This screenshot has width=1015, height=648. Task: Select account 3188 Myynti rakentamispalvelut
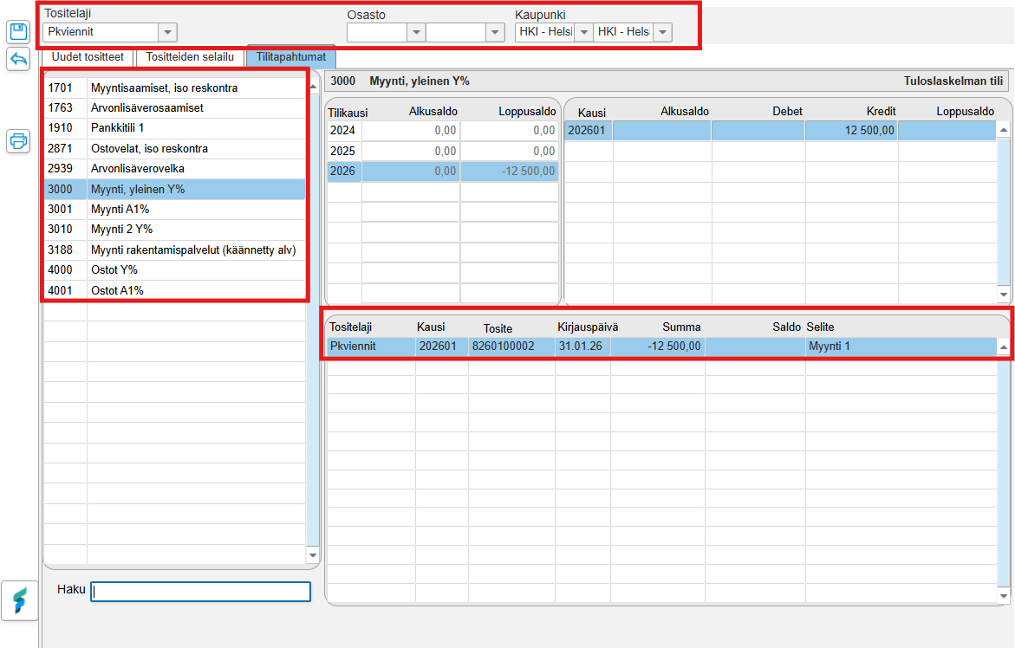175,250
